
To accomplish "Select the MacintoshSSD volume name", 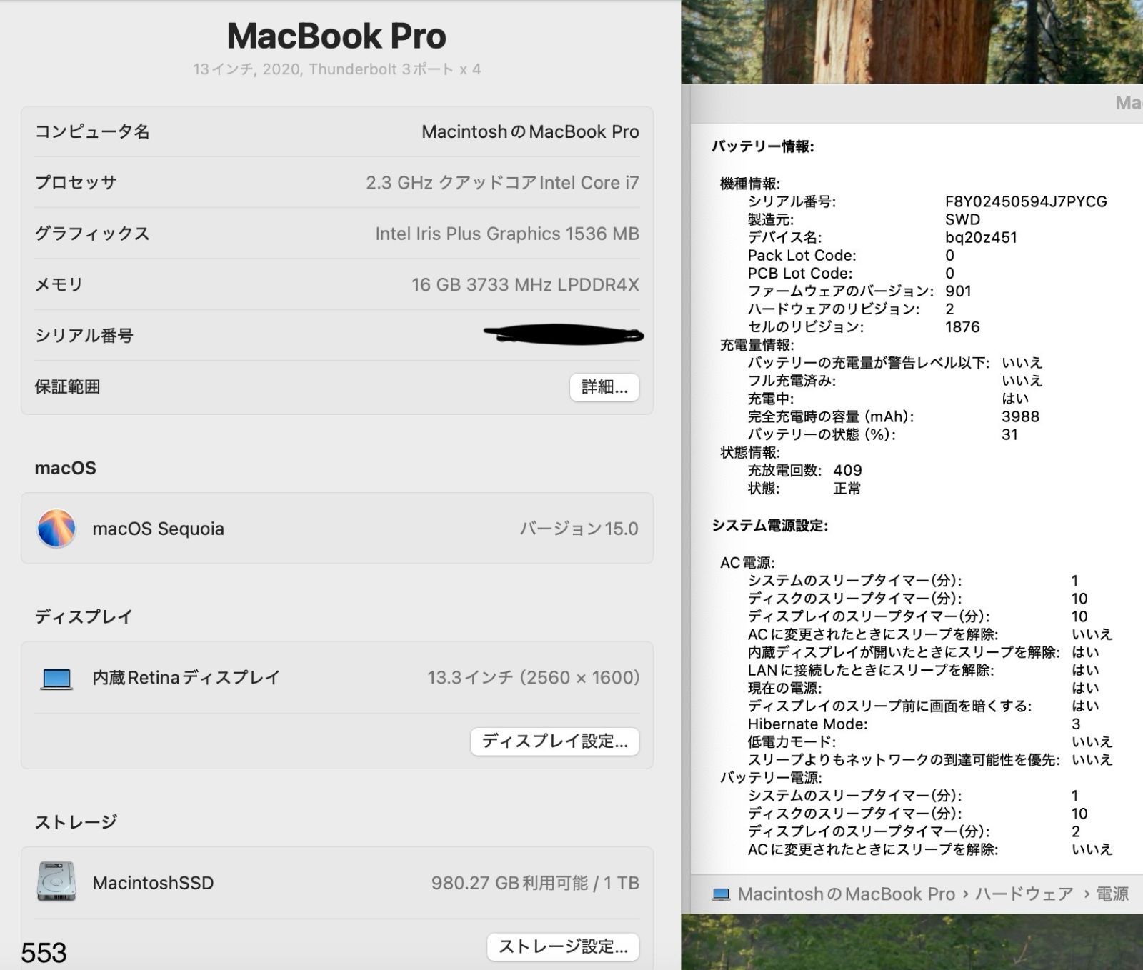I will click(x=153, y=883).
